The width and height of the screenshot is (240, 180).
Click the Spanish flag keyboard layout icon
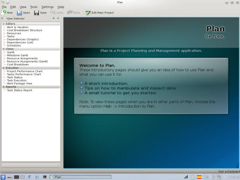pos(199,177)
